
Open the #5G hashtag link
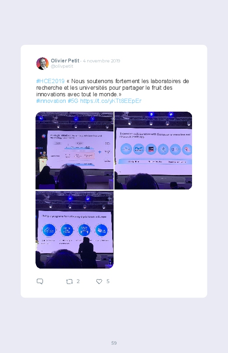tap(73, 101)
